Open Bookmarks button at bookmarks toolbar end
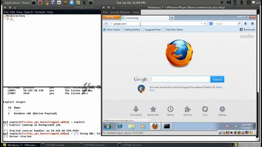Image resolution: width=262 pixels, height=147 pixels. coord(248,29)
